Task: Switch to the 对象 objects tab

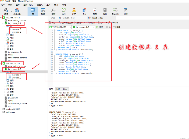Action: (x=53, y=18)
